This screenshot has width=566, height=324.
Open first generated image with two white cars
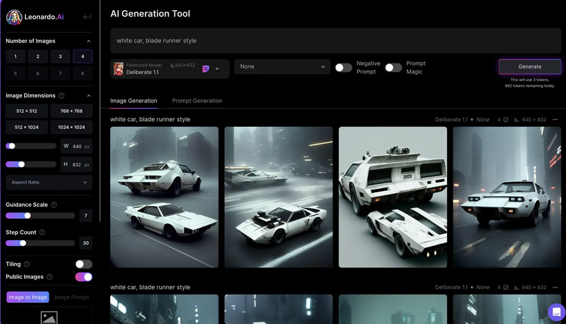[x=164, y=197]
